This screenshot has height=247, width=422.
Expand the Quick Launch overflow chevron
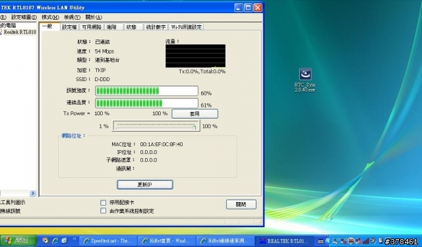tap(75, 239)
